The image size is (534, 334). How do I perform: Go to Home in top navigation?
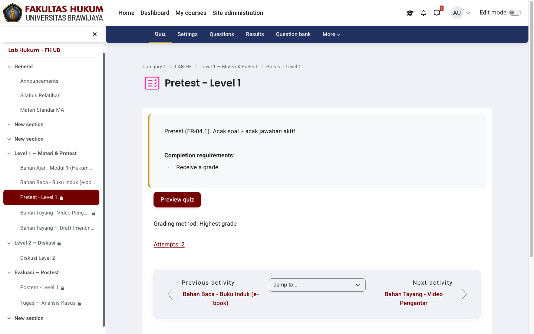click(x=126, y=13)
